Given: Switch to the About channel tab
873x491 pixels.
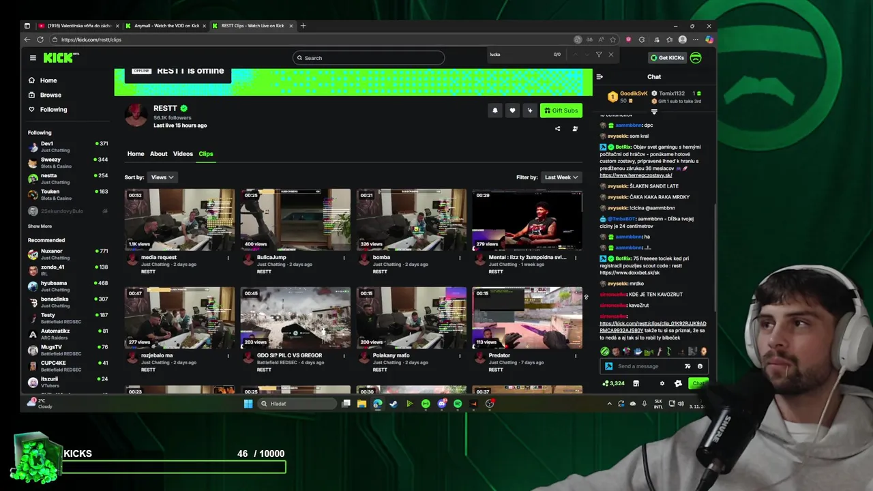Looking at the screenshot, I should pyautogui.click(x=159, y=154).
